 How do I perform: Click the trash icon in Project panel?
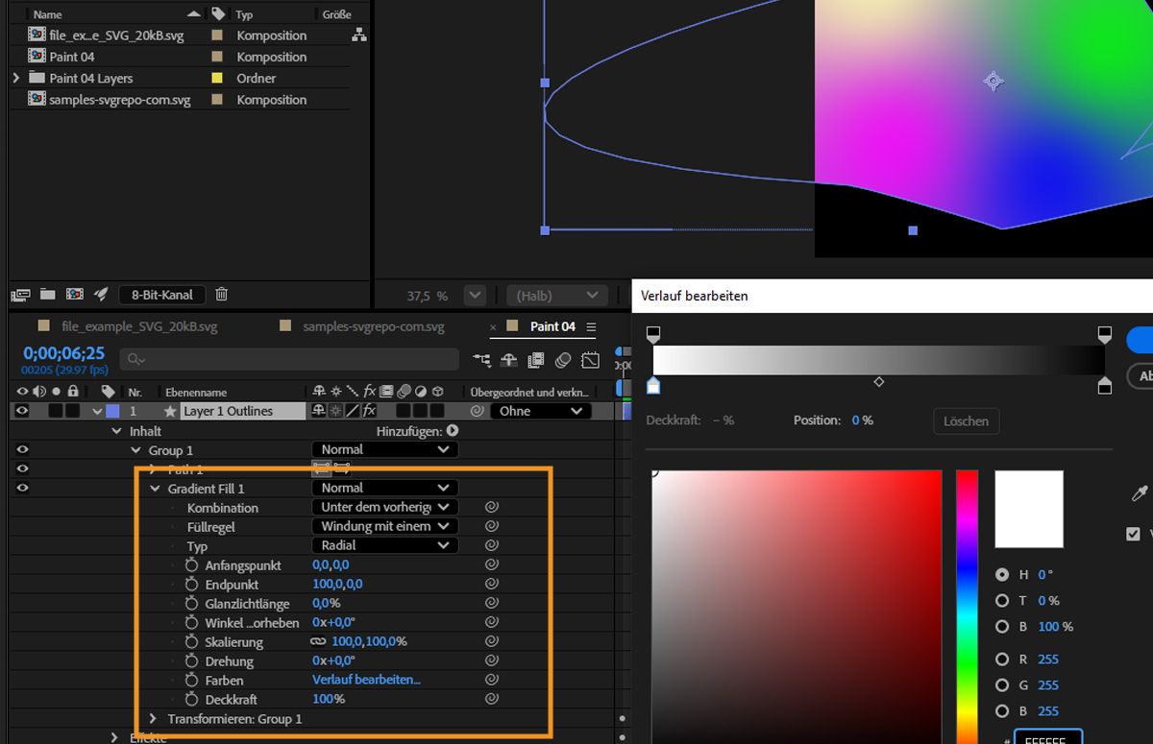click(x=222, y=295)
